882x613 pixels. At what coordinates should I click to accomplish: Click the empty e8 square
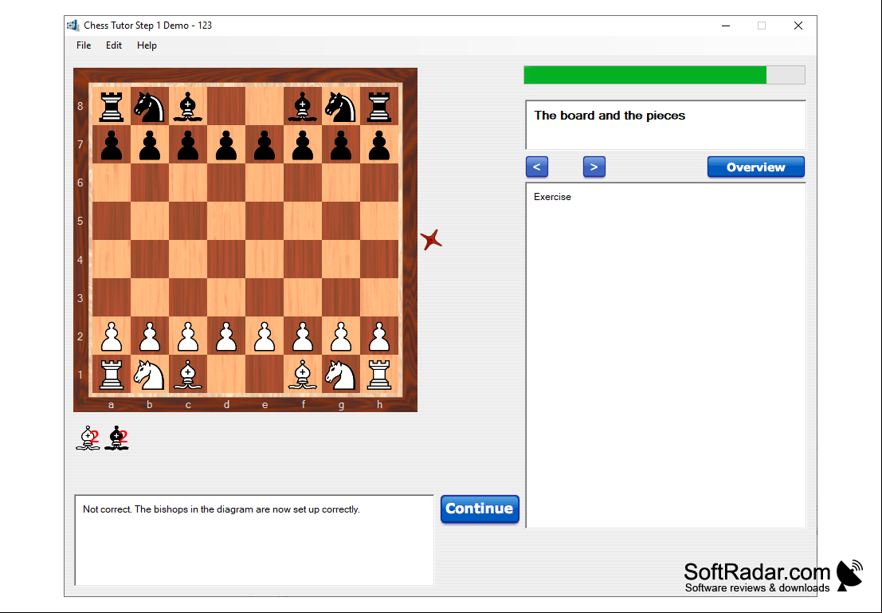click(x=265, y=106)
